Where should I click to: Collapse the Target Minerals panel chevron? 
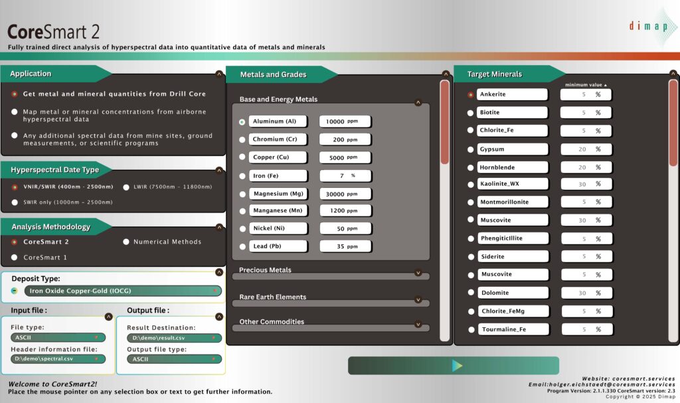click(673, 74)
